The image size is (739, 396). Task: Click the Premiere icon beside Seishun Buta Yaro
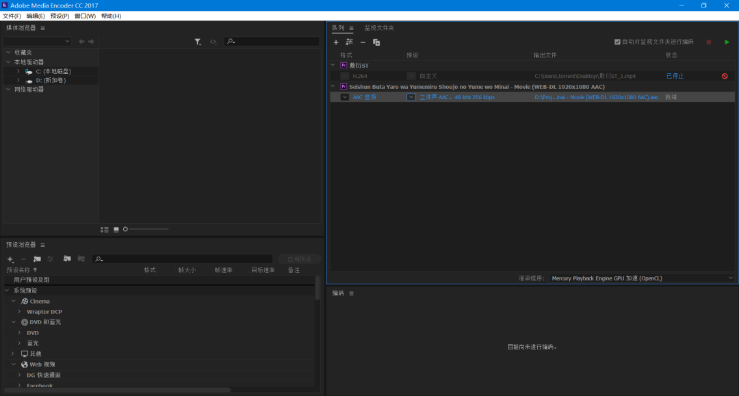343,87
